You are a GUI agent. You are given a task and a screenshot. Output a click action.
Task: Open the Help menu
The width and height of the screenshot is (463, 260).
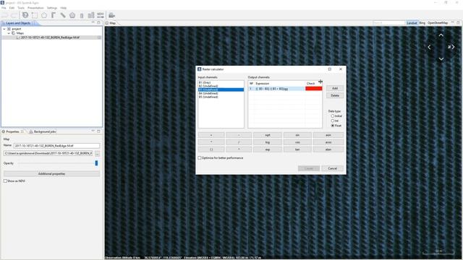(64, 8)
